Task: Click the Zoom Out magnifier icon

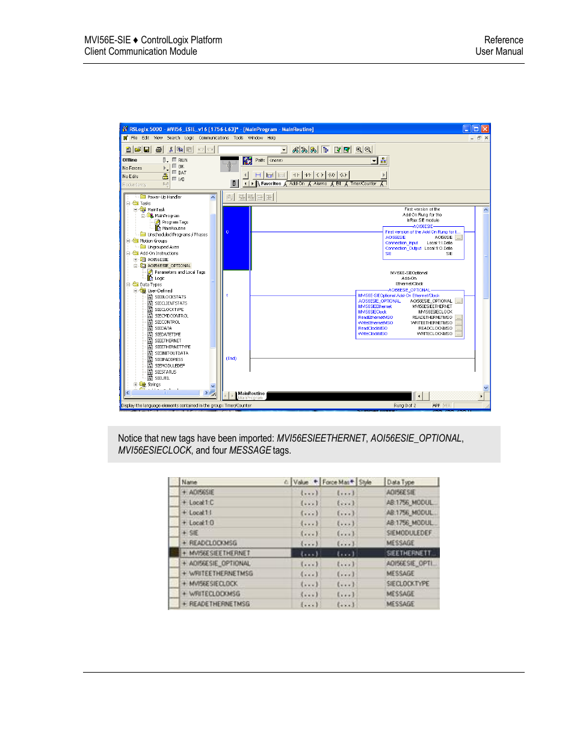Action: pyautogui.click(x=368, y=150)
